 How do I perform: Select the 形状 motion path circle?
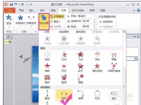97,95
